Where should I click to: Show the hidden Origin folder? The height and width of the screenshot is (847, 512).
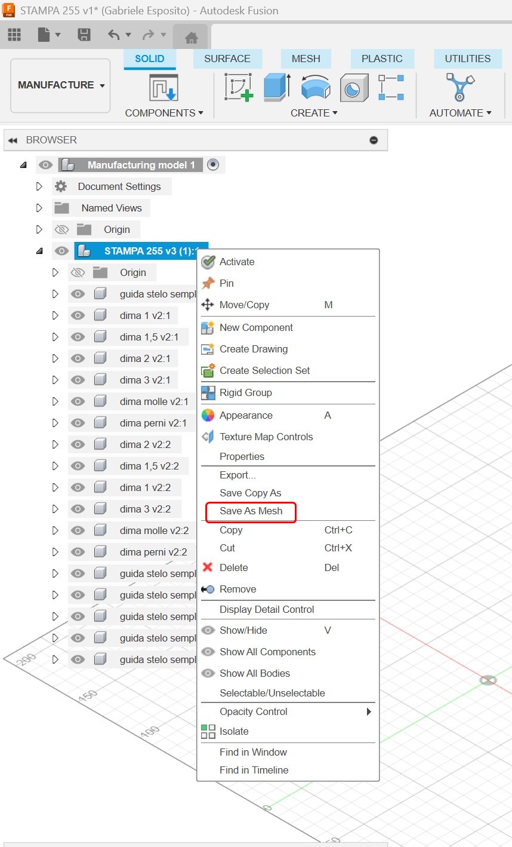pyautogui.click(x=61, y=229)
